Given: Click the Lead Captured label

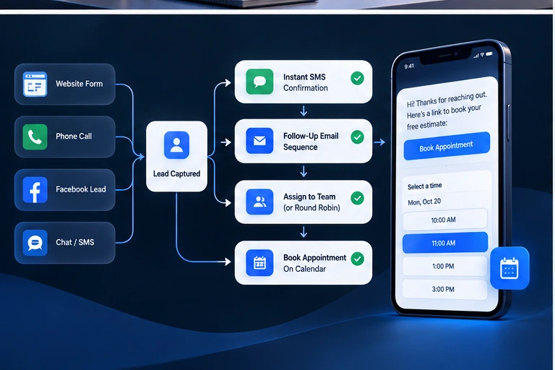Looking at the screenshot, I should [x=176, y=173].
